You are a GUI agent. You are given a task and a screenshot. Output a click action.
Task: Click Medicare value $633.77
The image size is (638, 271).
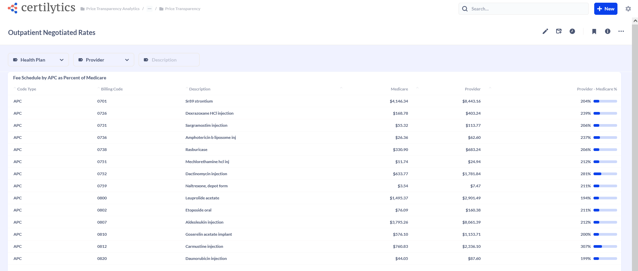pyautogui.click(x=401, y=174)
